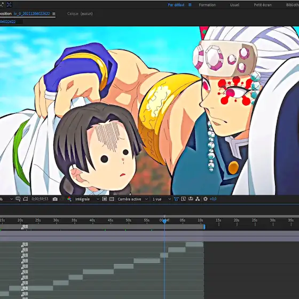Select the fourth layer clip bar near 55s
Screen dimensions: 299x299
click(147, 261)
